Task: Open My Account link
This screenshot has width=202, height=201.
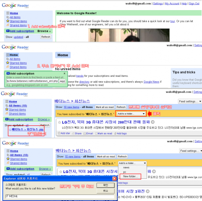Action: pyautogui.click(x=172, y=4)
